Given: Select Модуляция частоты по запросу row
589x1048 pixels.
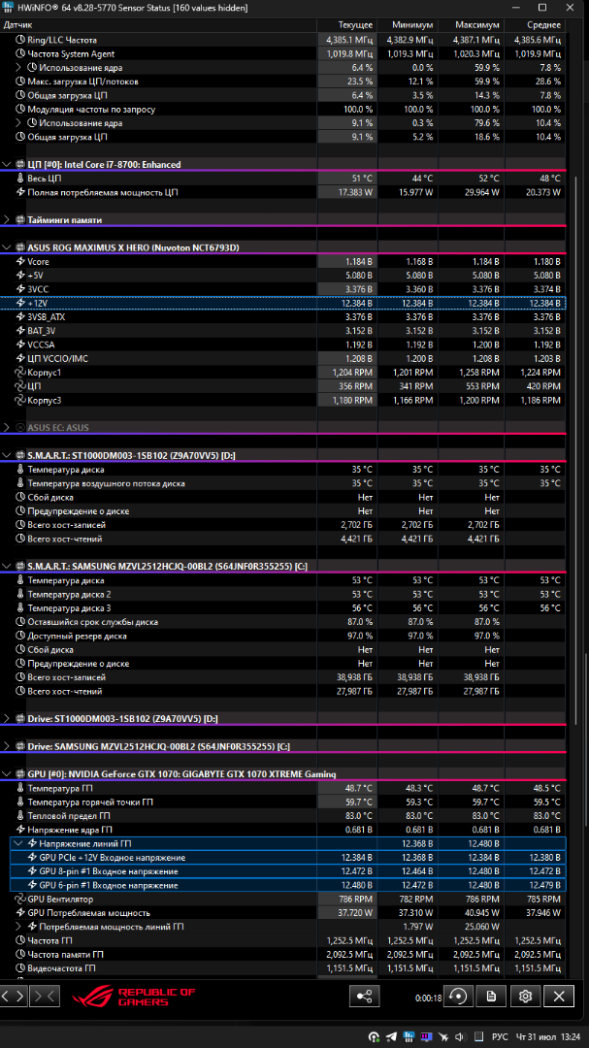Looking at the screenshot, I should (x=282, y=109).
